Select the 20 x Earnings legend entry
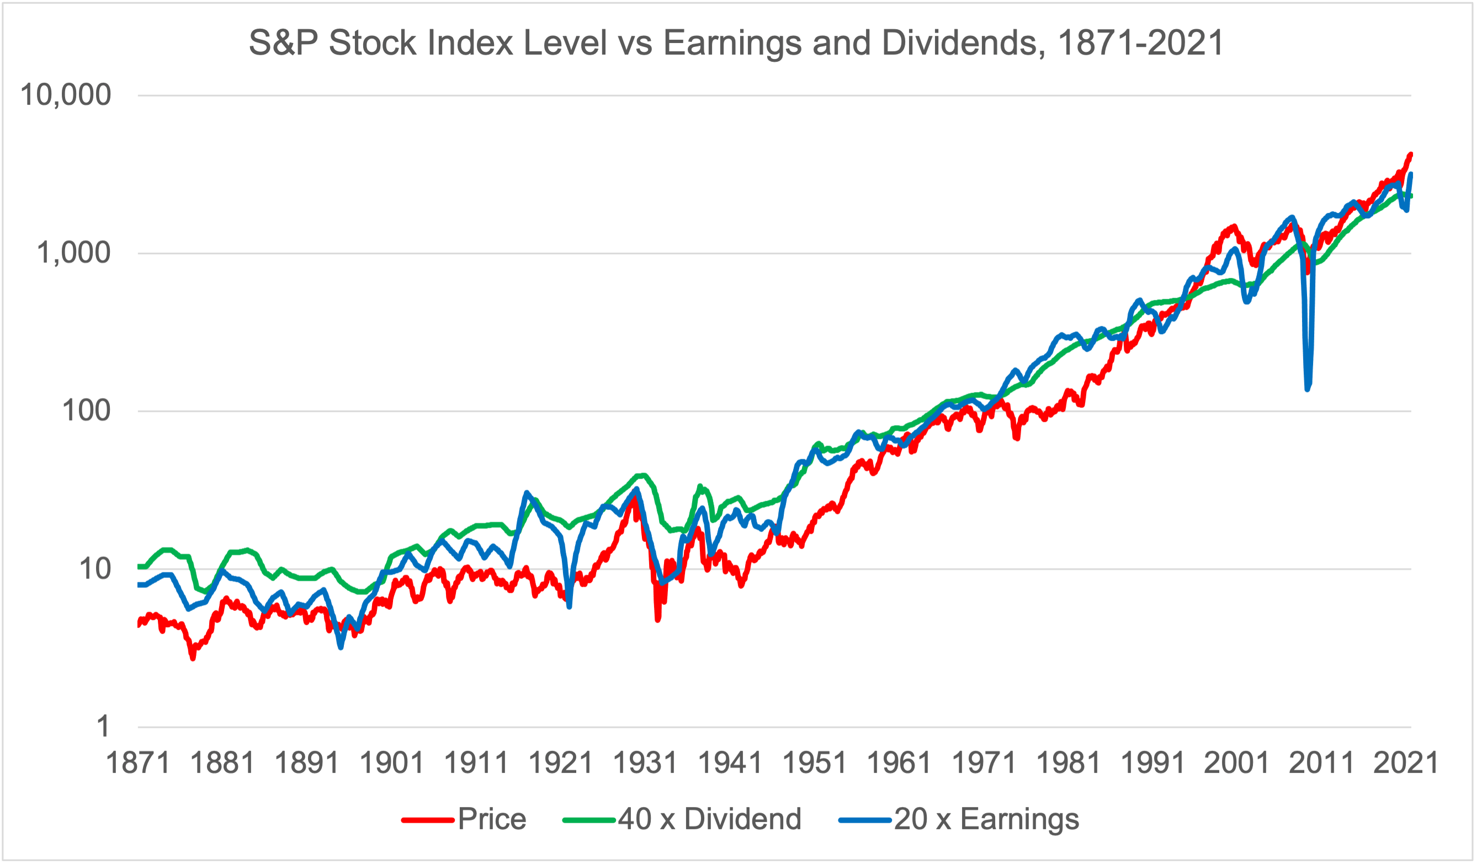The width and height of the screenshot is (1477, 864). coord(959,819)
